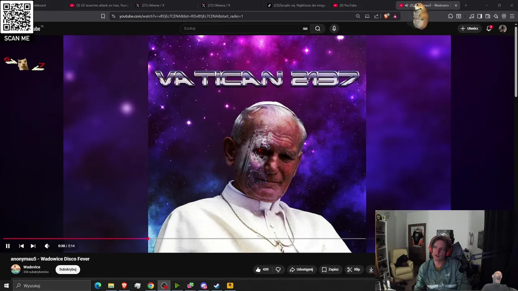Open the browser hamburger main menu
518x291 pixels.
(x=512, y=16)
